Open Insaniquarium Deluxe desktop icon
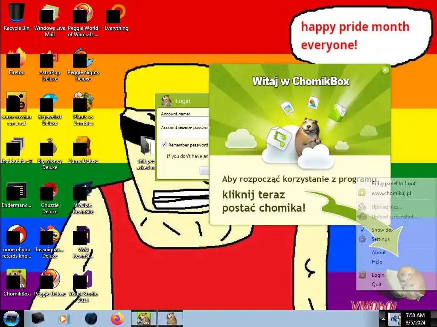The width and height of the screenshot is (437, 327). coord(50,241)
